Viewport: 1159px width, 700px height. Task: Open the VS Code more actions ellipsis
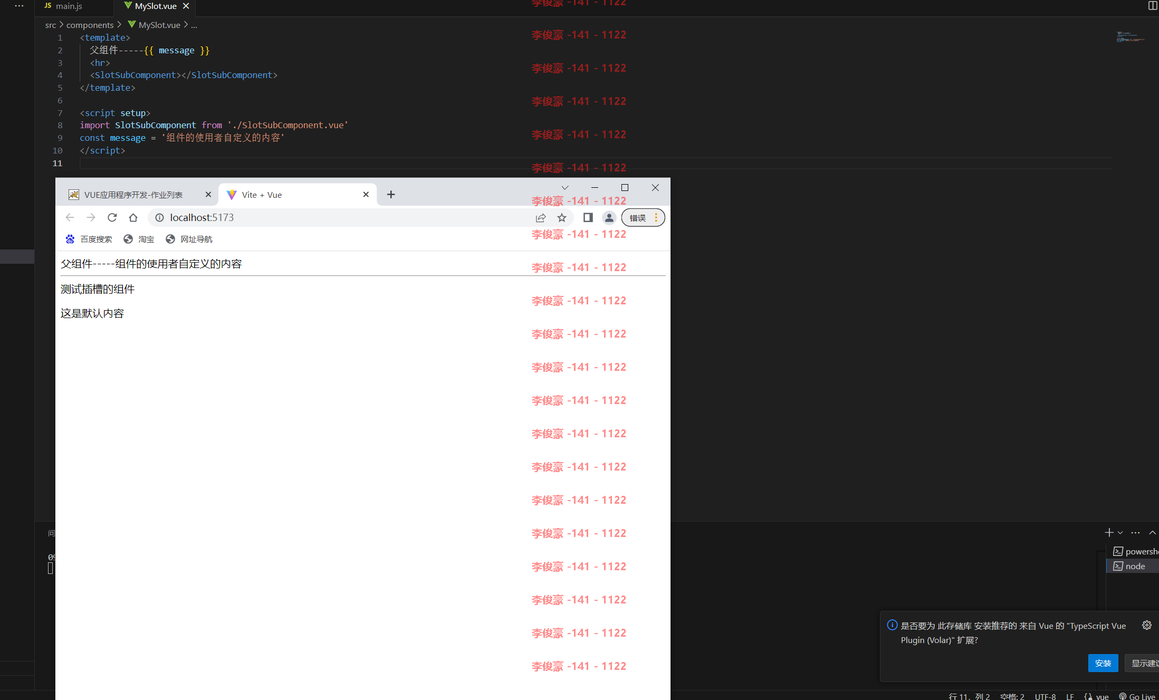pyautogui.click(x=20, y=6)
